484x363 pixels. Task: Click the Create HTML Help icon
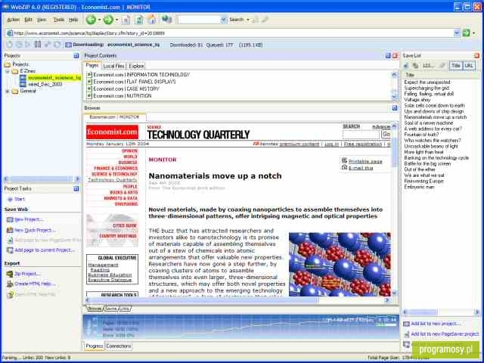point(10,284)
